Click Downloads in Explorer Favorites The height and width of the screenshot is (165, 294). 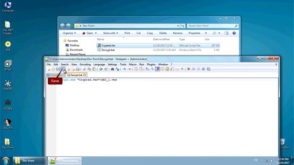click(76, 50)
